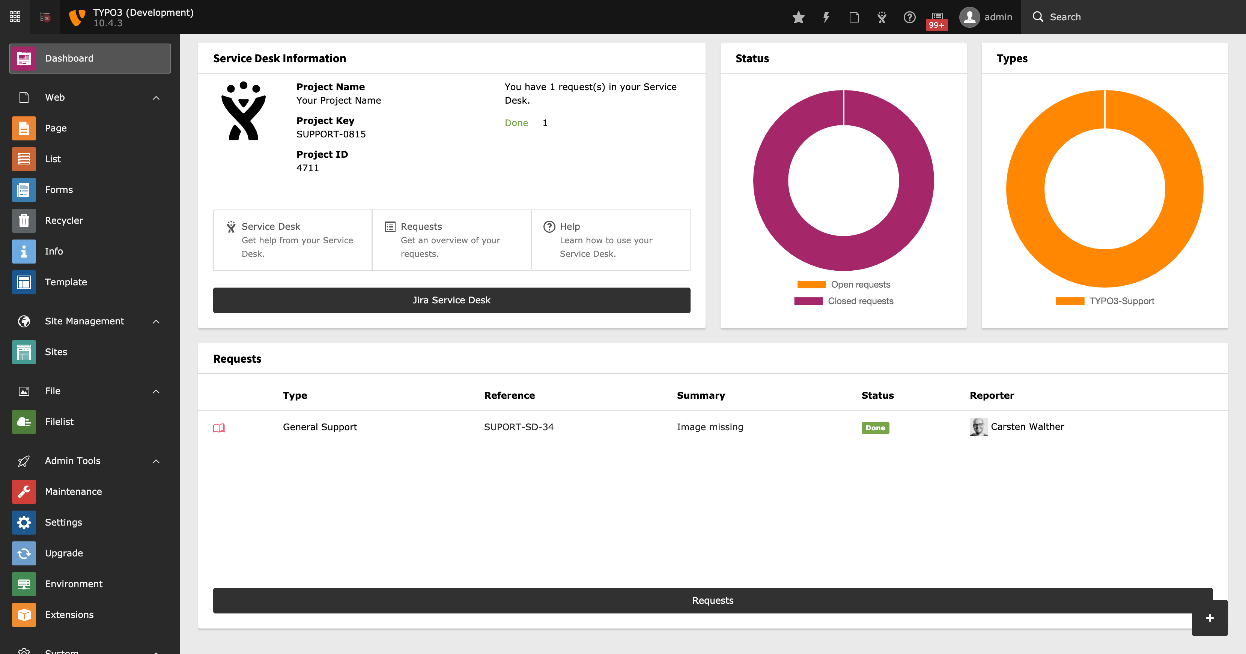
Task: Click the Template module icon
Action: (x=24, y=282)
